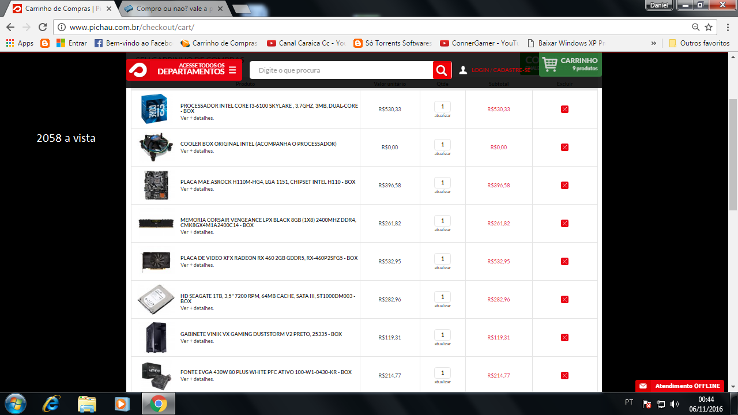
Task: Open the Apps bookmarks shortcut
Action: coord(20,43)
